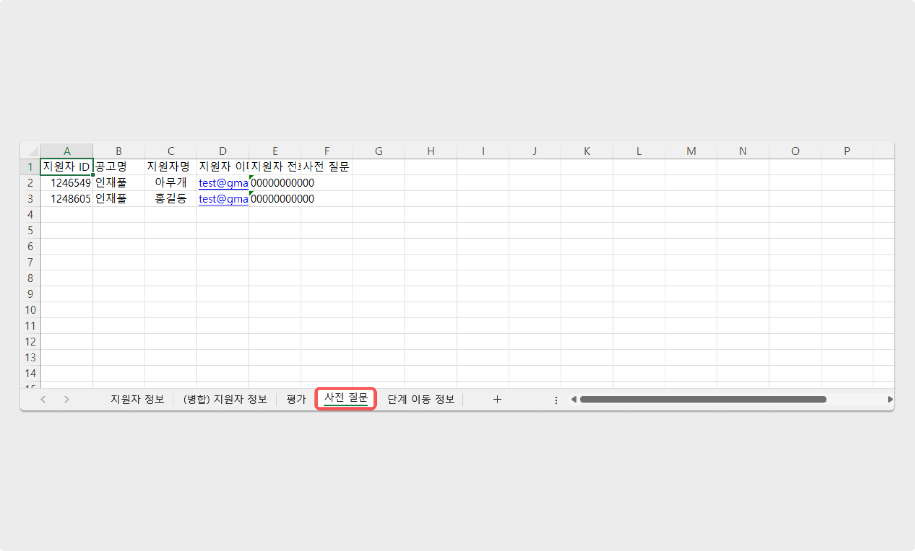The image size is (915, 551).
Task: Open the 단계 이동 정보 sheet tab
Action: pyautogui.click(x=421, y=399)
